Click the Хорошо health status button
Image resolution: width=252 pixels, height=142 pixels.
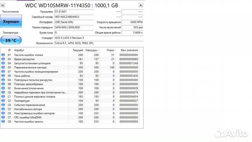click(x=11, y=21)
